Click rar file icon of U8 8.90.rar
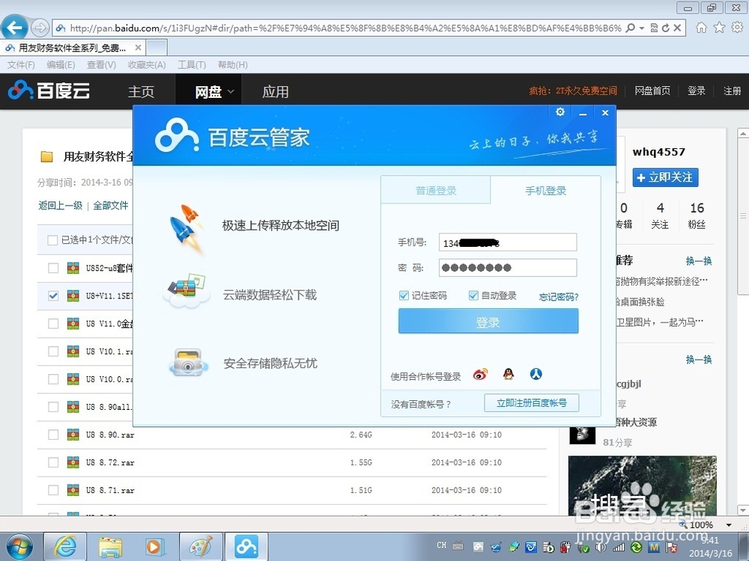This screenshot has width=749, height=561. click(73, 435)
